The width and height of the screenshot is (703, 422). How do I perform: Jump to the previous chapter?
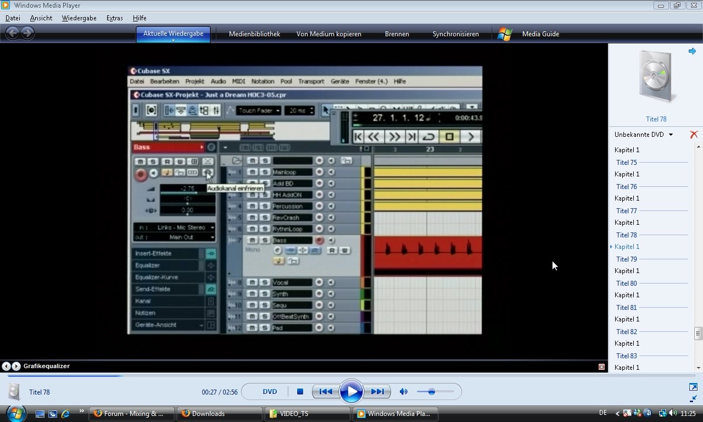pyautogui.click(x=325, y=392)
